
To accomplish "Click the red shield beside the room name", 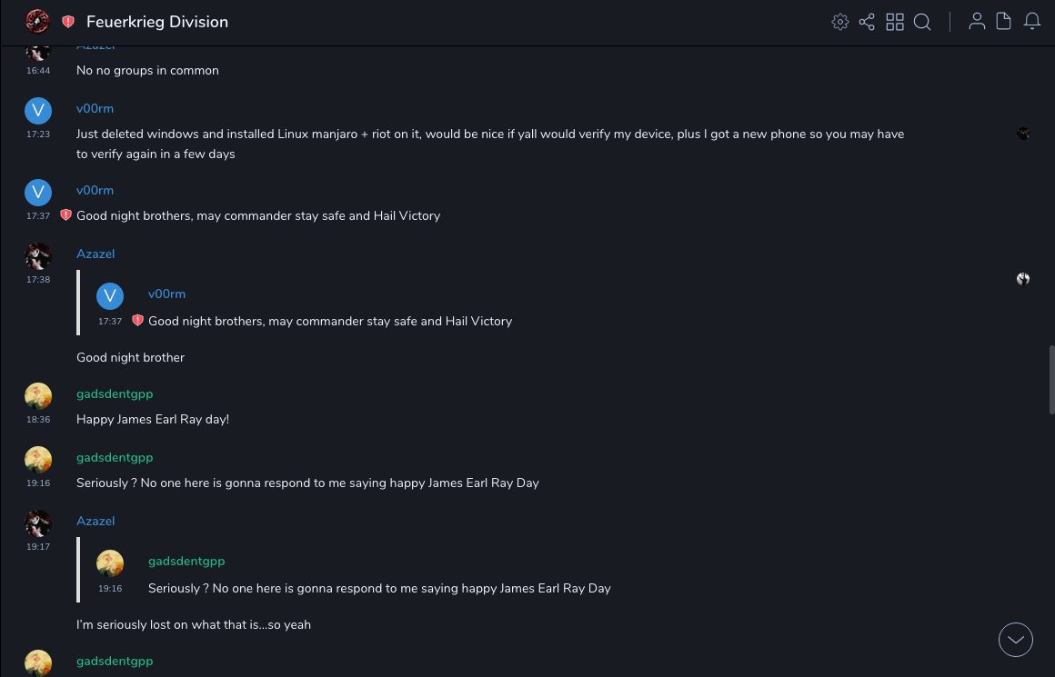I will [68, 22].
